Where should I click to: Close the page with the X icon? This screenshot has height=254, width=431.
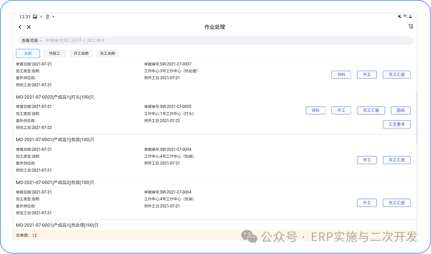click(x=29, y=27)
